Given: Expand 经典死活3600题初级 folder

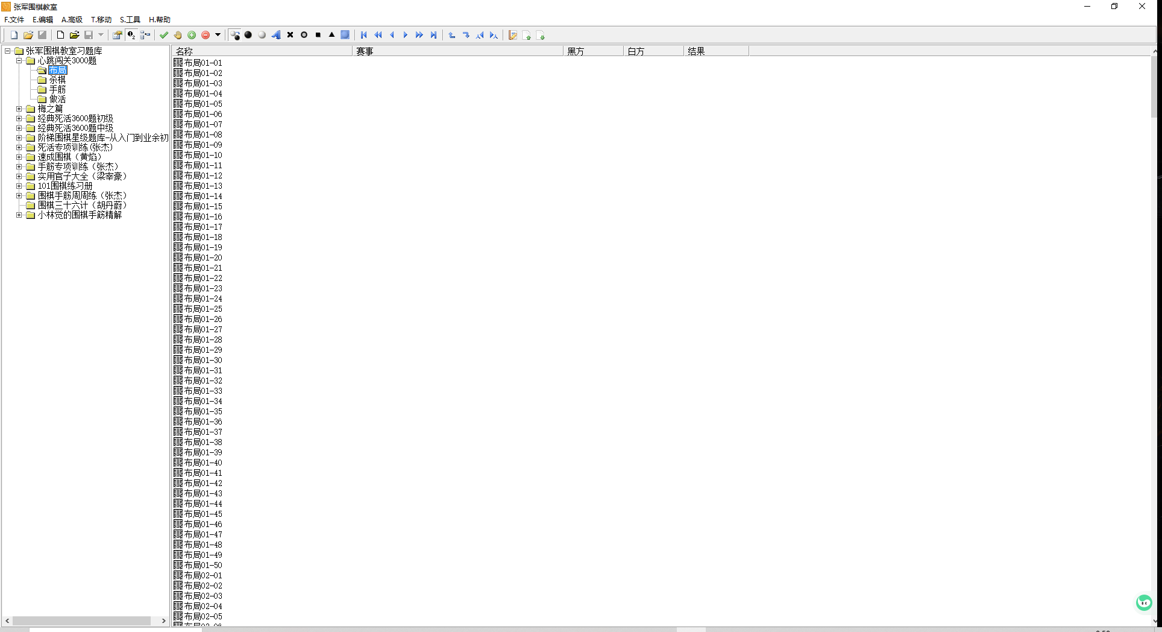Looking at the screenshot, I should click(19, 118).
